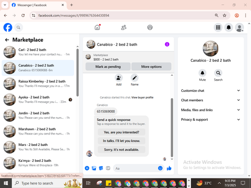The image size is (251, 188).
Task: Show hidden system tray icons
Action: point(219,183)
